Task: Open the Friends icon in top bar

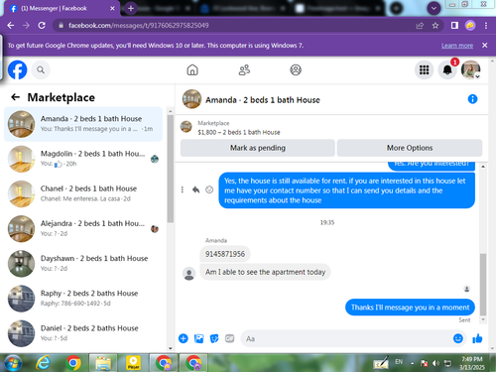Action: [244, 69]
